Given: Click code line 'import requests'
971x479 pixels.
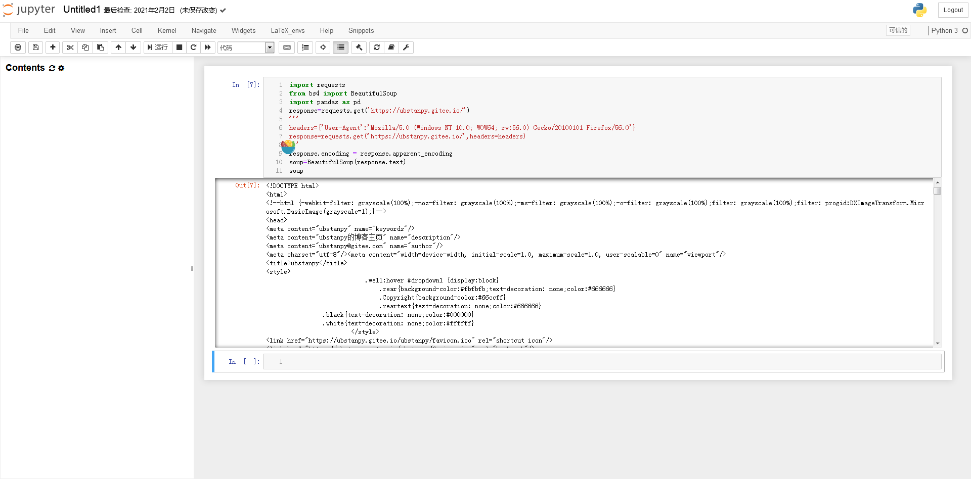Looking at the screenshot, I should click(x=317, y=85).
